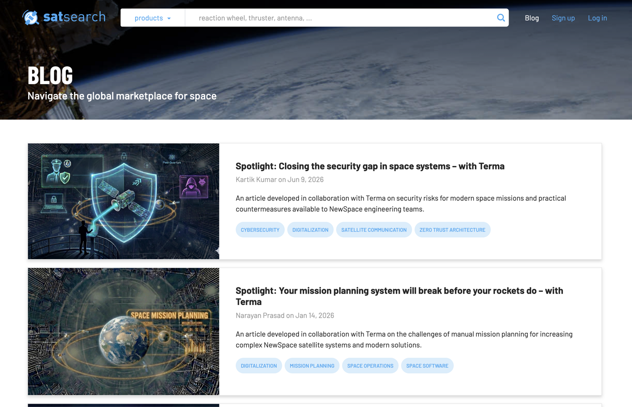Click 'Narayan Prasad on Jan 14, 2026' byline
632x407 pixels.
pos(285,316)
